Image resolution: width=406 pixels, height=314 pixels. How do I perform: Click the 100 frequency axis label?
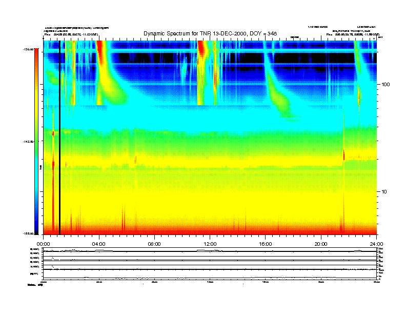coord(385,85)
